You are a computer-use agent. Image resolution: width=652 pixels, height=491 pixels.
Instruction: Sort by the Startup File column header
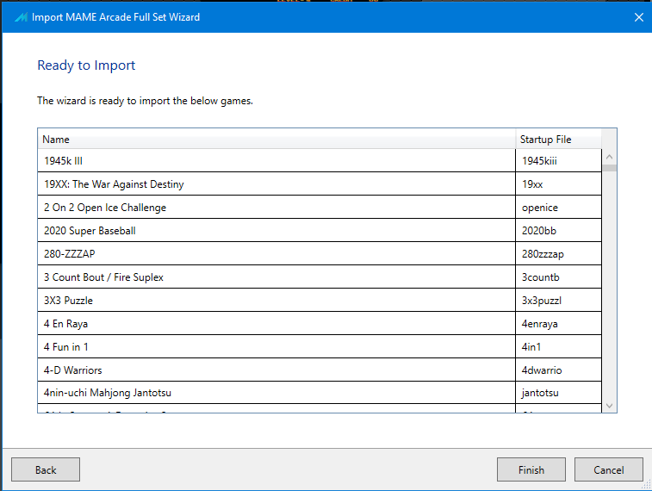558,140
